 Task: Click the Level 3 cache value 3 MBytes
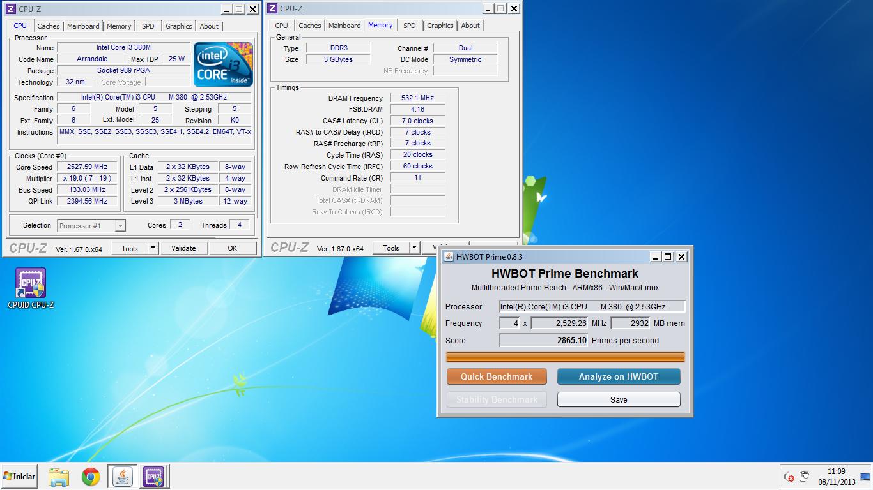coord(188,201)
